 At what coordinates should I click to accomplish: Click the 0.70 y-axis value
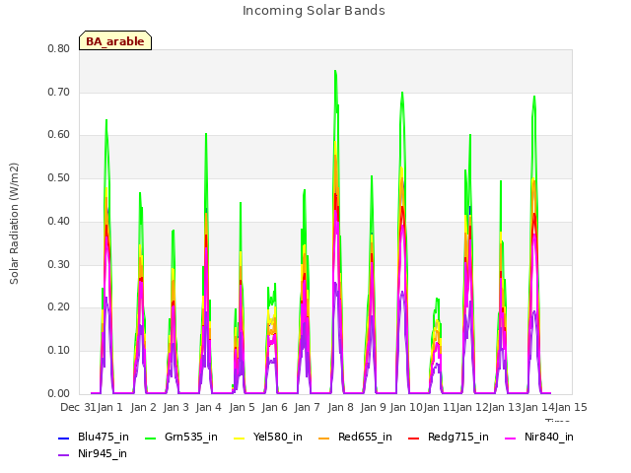click(59, 92)
